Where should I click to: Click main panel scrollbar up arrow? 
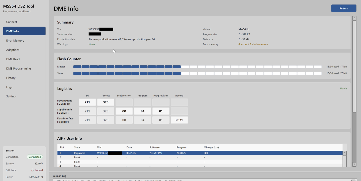coord(354,18)
